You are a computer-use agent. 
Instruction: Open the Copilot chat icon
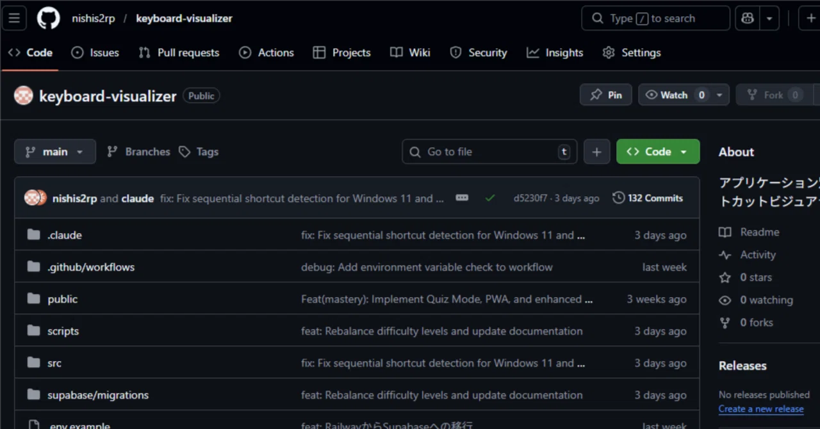[x=748, y=18]
